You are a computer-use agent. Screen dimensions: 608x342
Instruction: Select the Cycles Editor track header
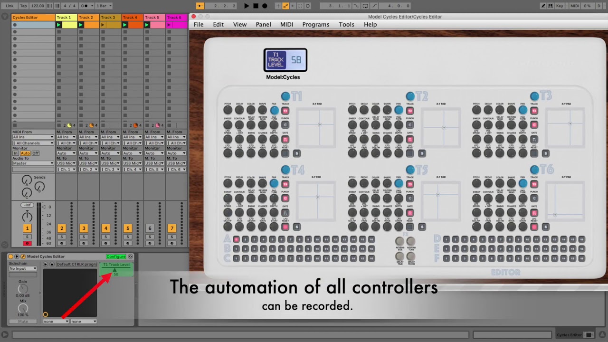click(33, 18)
